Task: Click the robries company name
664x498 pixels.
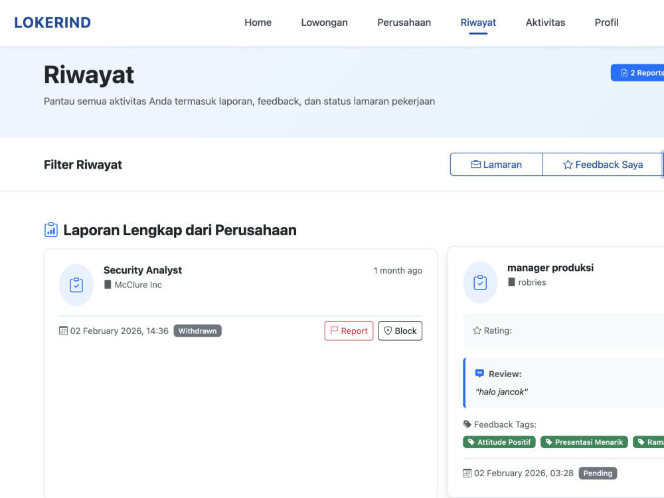Action: click(x=533, y=282)
